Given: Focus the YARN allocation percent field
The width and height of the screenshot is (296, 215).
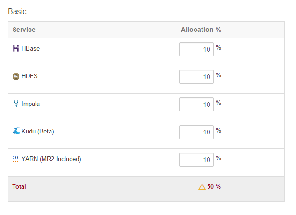Looking at the screenshot, I should click(196, 160).
